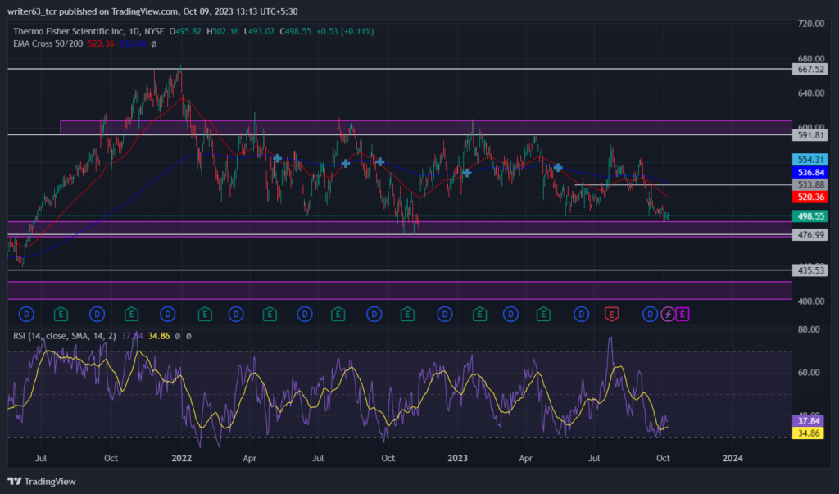Click the 2023 label on time axis
Image resolution: width=839 pixels, height=494 pixels.
[x=457, y=458]
